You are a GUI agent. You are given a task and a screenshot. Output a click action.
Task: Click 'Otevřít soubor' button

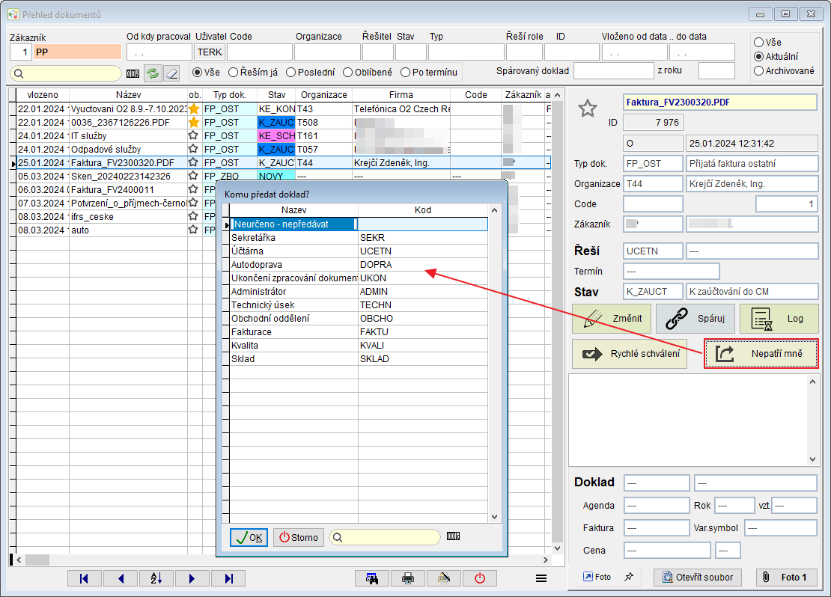pos(698,578)
